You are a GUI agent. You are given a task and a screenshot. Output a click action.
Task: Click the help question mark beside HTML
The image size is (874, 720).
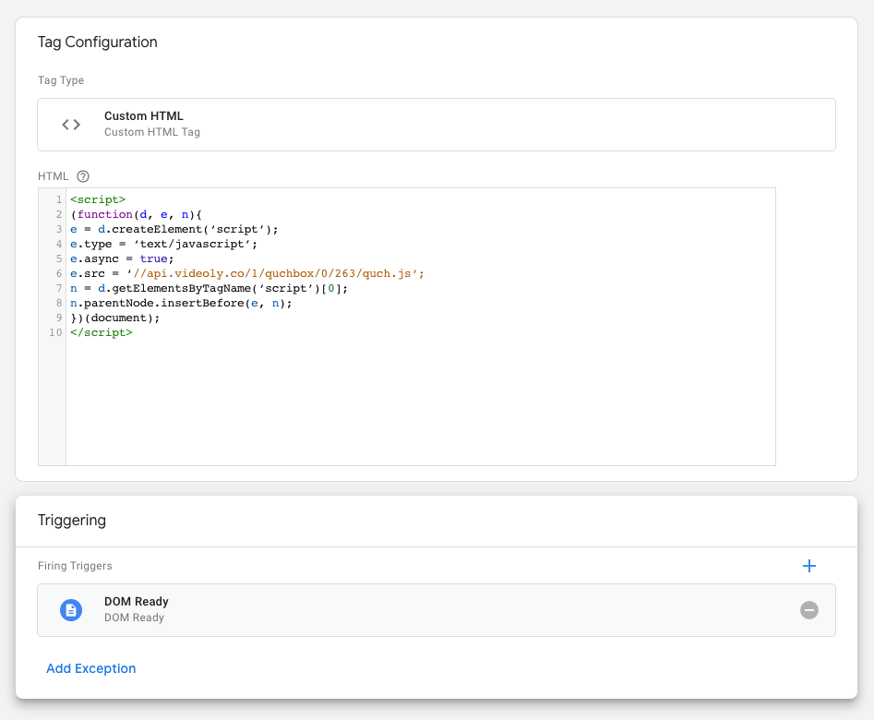pos(83,176)
